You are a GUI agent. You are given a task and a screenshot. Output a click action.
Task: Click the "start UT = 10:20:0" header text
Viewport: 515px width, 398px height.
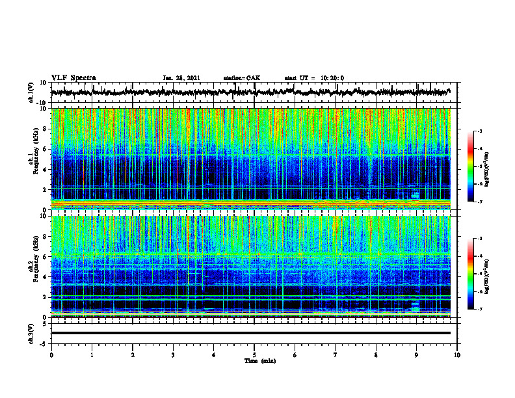[x=314, y=78]
